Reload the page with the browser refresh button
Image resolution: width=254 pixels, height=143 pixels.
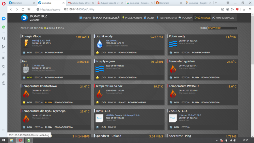coord(23,9)
